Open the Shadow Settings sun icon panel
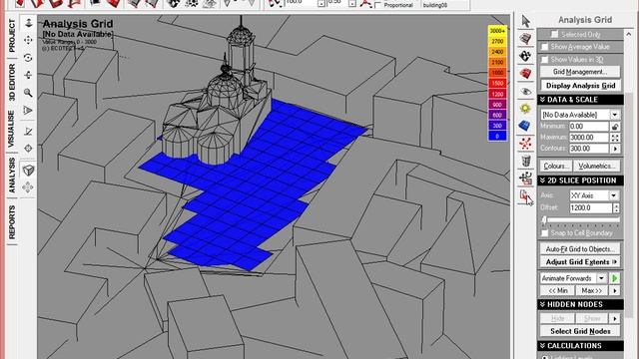The width and height of the screenshot is (639, 359). coord(526,109)
